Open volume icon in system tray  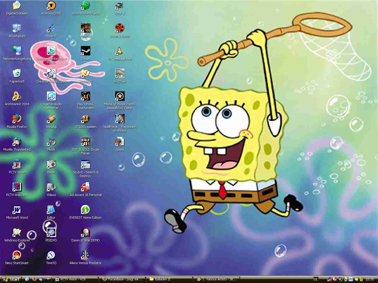pyautogui.click(x=351, y=279)
